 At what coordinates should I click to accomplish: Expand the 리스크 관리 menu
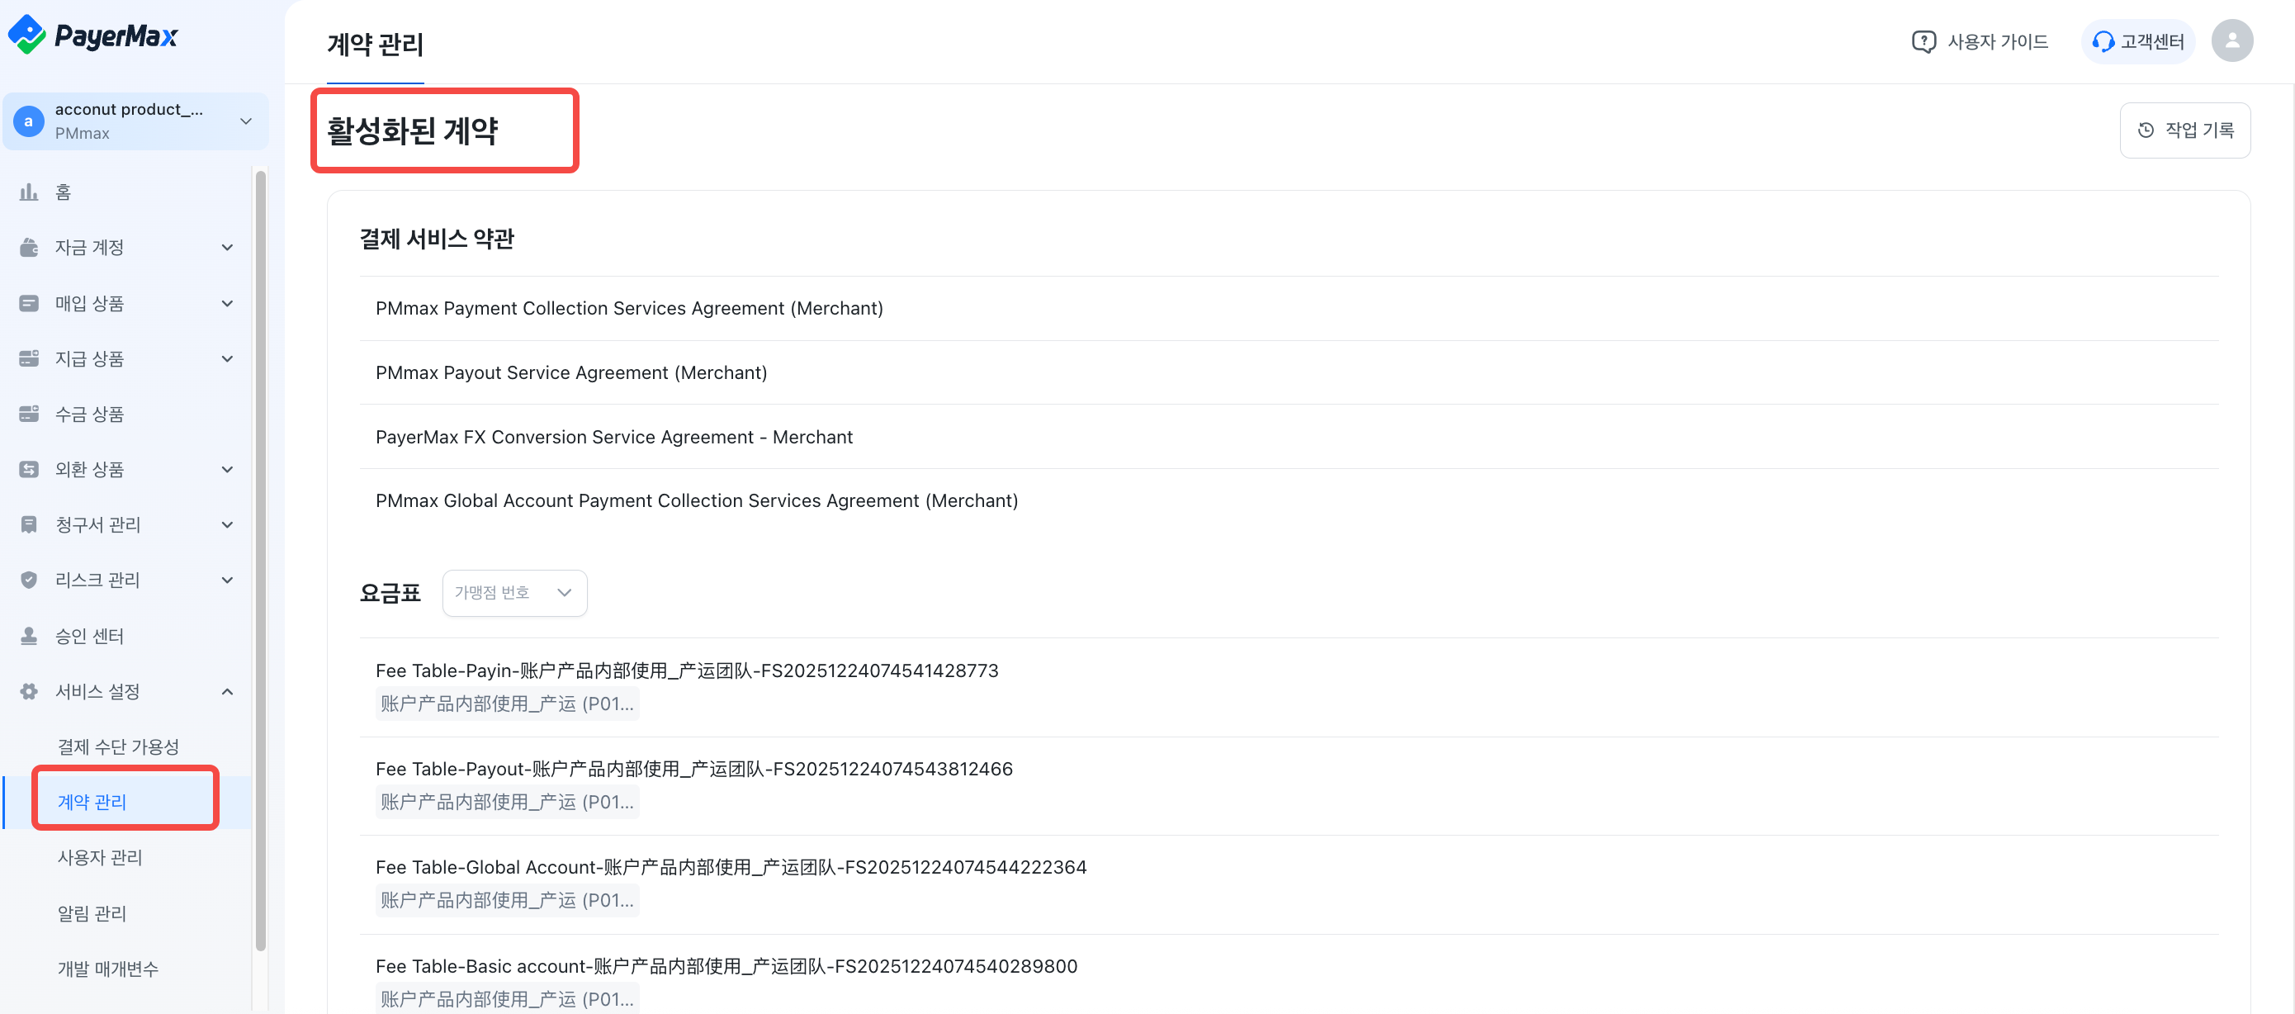coord(227,579)
